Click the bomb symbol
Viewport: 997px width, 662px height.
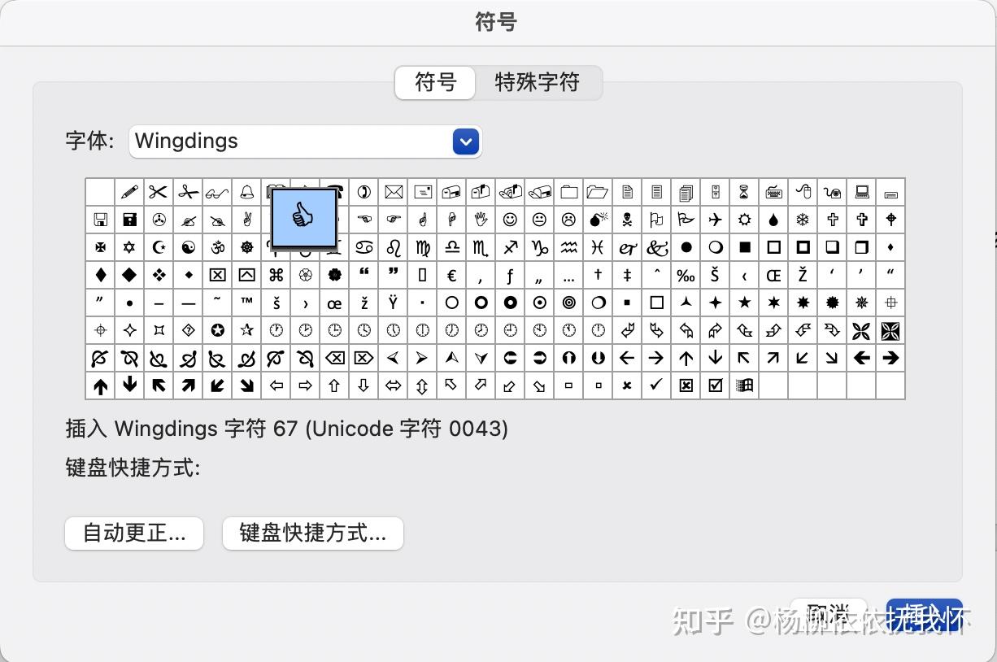[599, 220]
